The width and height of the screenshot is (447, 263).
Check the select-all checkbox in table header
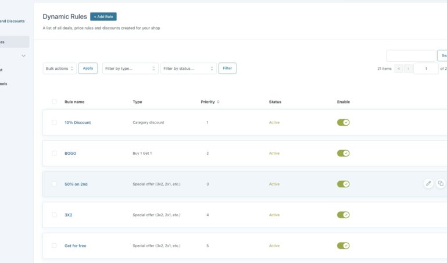54,102
